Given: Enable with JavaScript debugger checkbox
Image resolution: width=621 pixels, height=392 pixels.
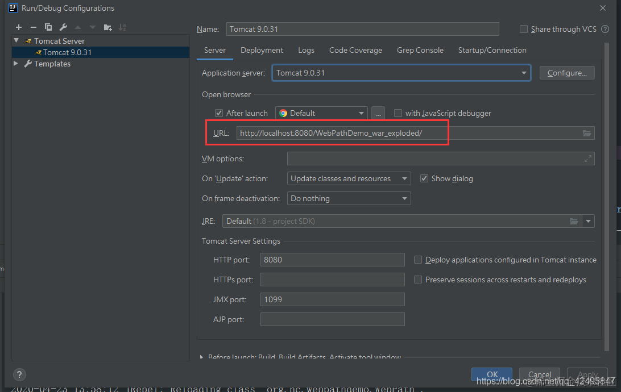Looking at the screenshot, I should (398, 113).
